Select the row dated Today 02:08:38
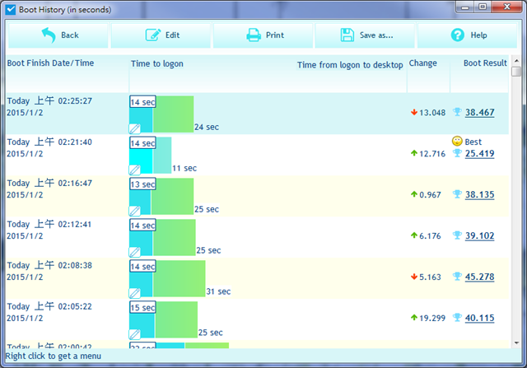 pyautogui.click(x=257, y=278)
